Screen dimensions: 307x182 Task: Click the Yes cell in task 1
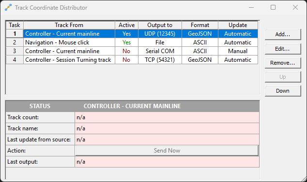[126, 34]
